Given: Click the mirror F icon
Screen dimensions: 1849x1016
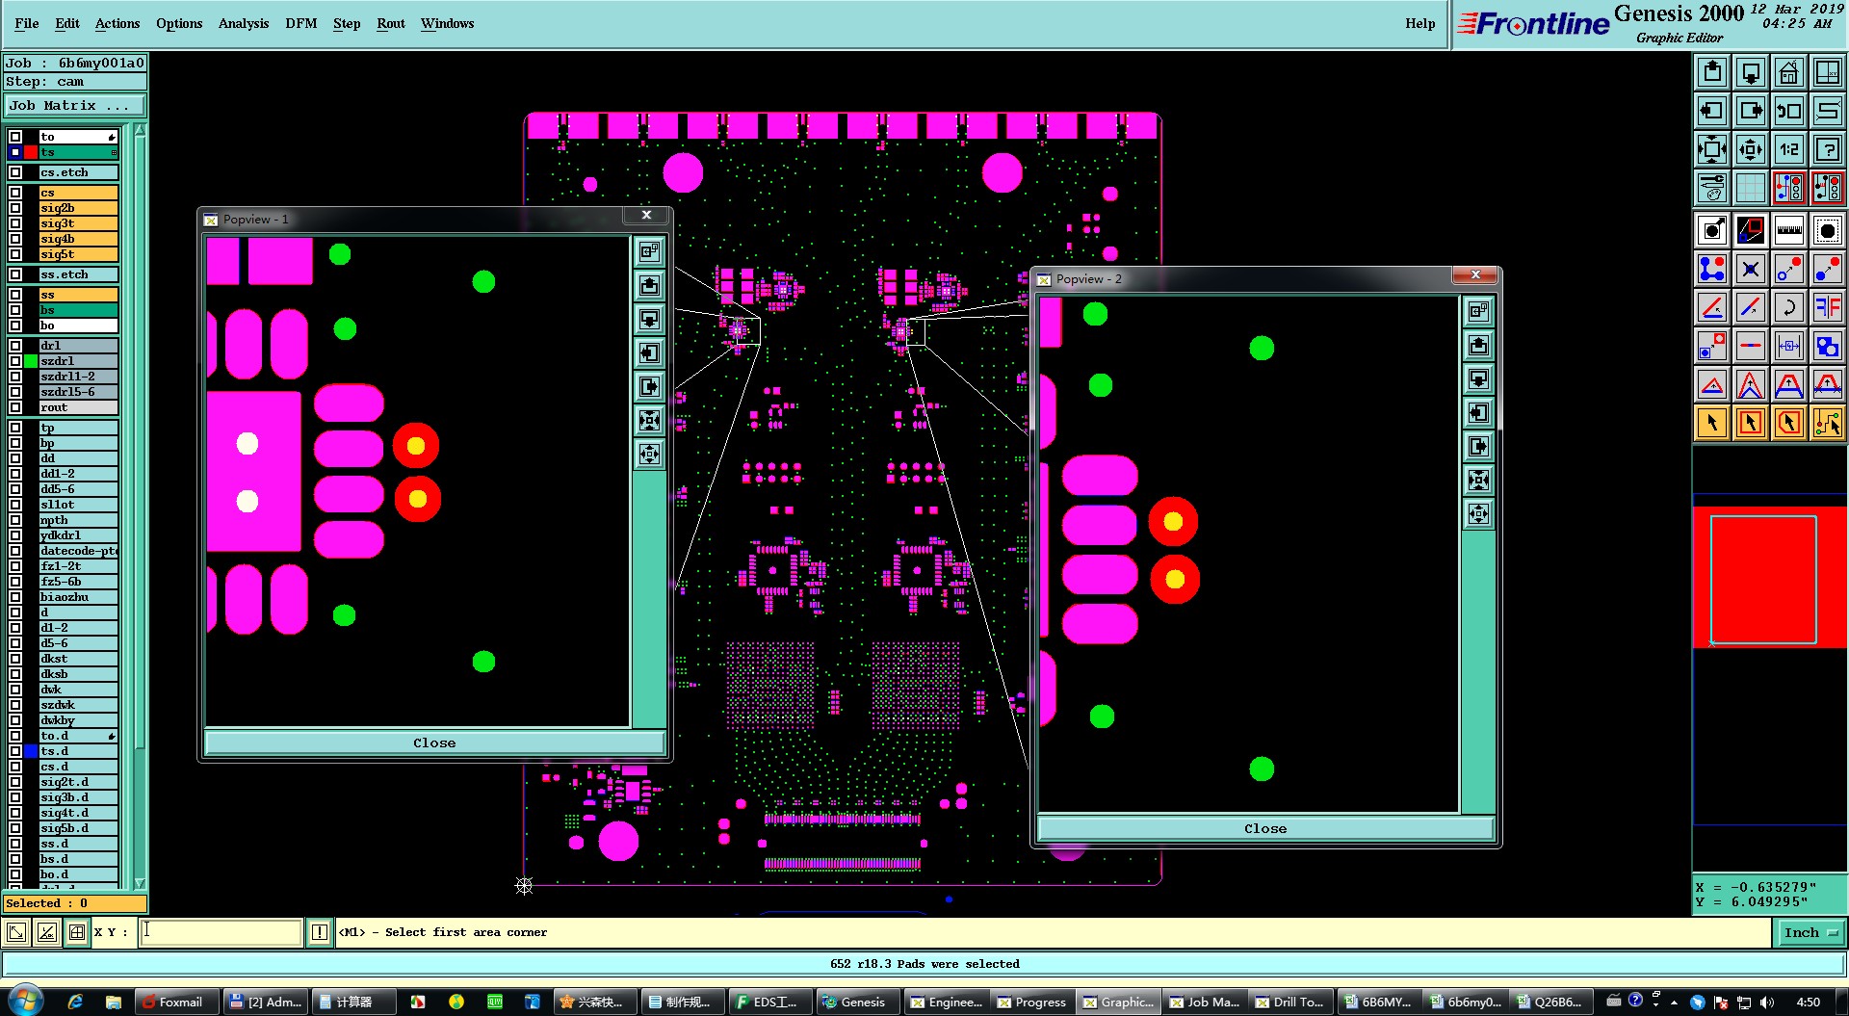Looking at the screenshot, I should pyautogui.click(x=1828, y=307).
